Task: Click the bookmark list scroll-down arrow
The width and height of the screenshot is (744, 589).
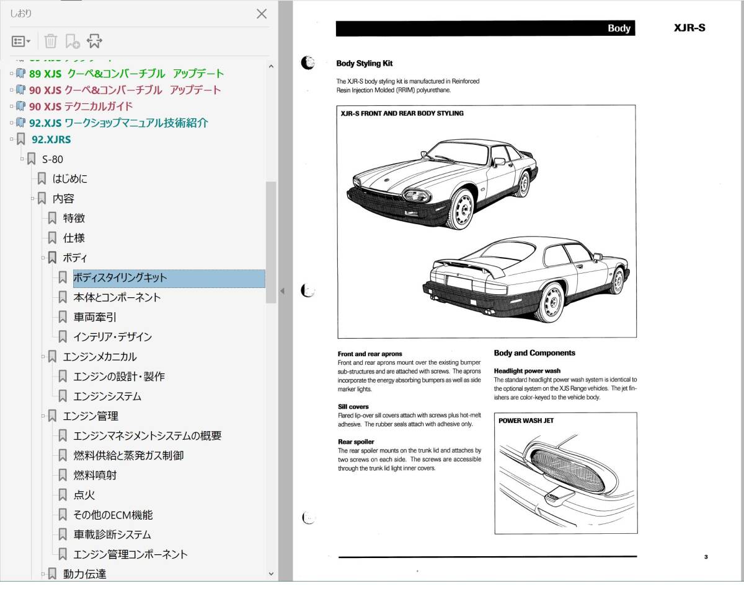Action: tap(271, 574)
